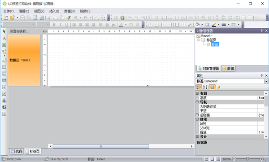Click the lightning events icon in properties
269x162 pixels.
click(x=219, y=87)
